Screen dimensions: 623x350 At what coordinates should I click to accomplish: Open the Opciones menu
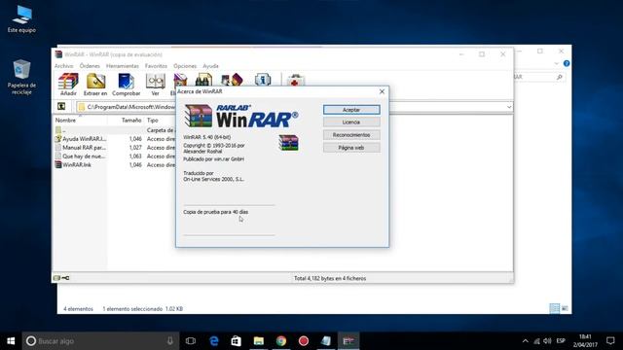(185, 66)
